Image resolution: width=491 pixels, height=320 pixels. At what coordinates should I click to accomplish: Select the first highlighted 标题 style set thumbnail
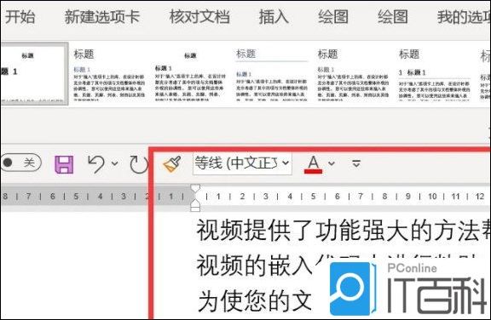pyautogui.click(x=34, y=74)
